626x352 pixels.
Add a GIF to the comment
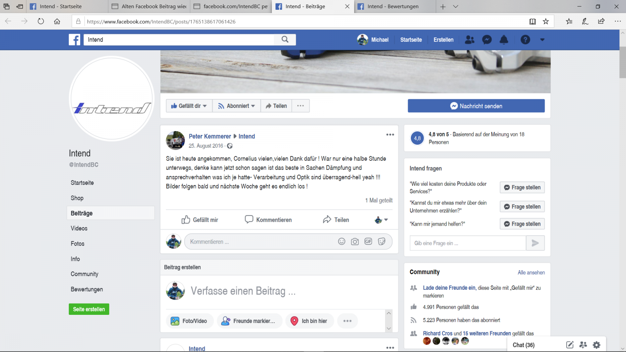point(368,242)
